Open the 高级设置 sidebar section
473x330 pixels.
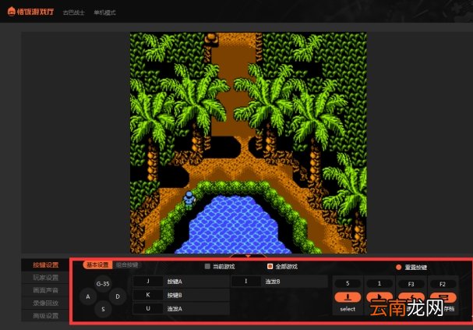pyautogui.click(x=45, y=315)
